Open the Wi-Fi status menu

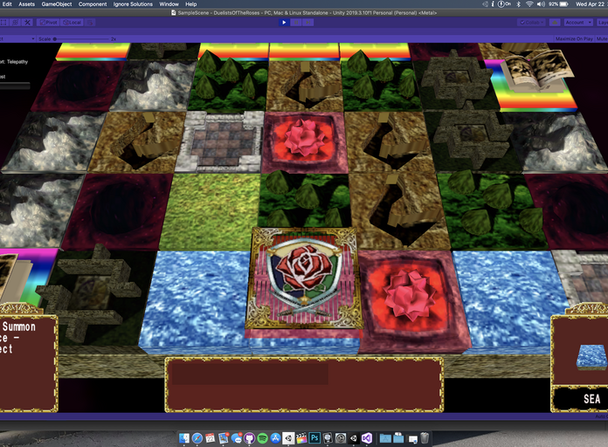point(529,4)
